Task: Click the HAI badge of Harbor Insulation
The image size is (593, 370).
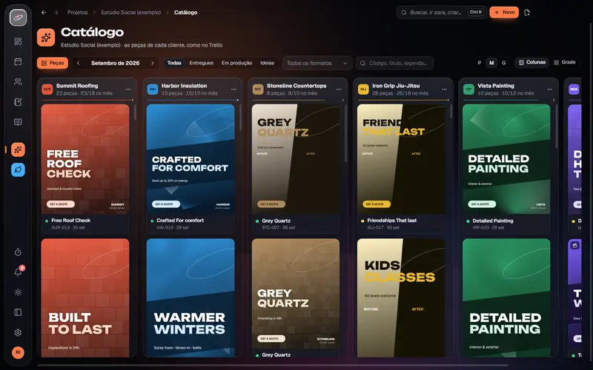Action: [x=153, y=90]
